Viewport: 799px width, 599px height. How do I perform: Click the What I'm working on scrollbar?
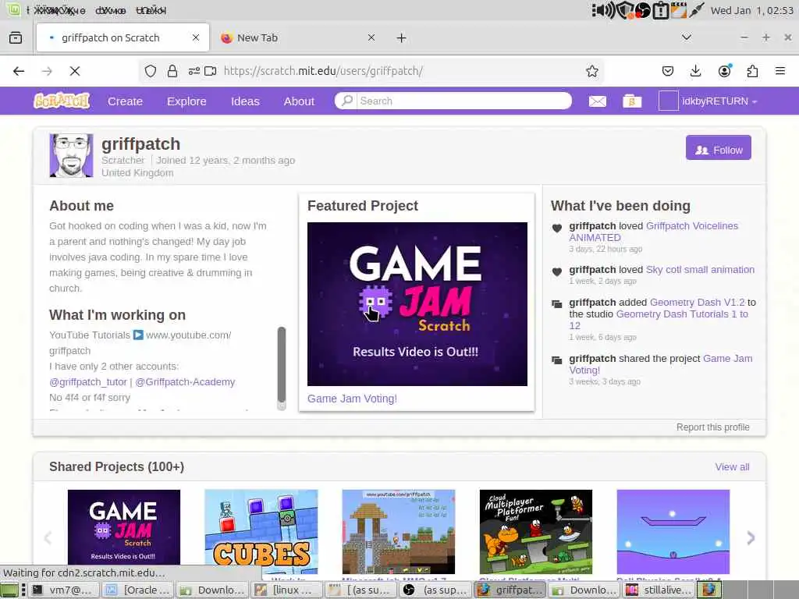[x=281, y=365]
